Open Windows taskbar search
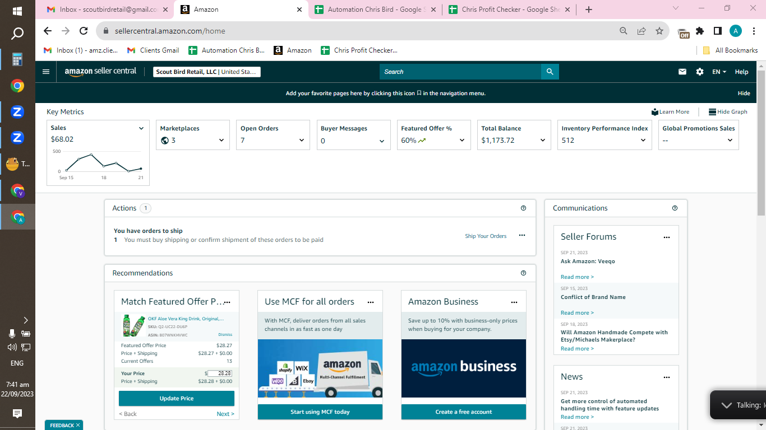 (17, 34)
